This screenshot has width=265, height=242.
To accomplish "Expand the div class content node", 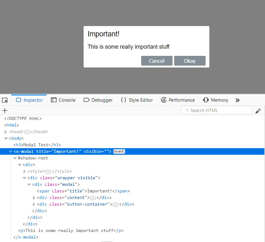I will [x=34, y=198].
